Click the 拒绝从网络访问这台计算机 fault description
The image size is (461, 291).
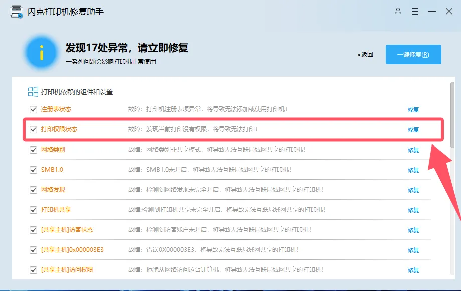(x=226, y=270)
